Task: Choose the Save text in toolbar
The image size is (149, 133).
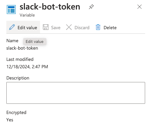Action: (x=56, y=28)
